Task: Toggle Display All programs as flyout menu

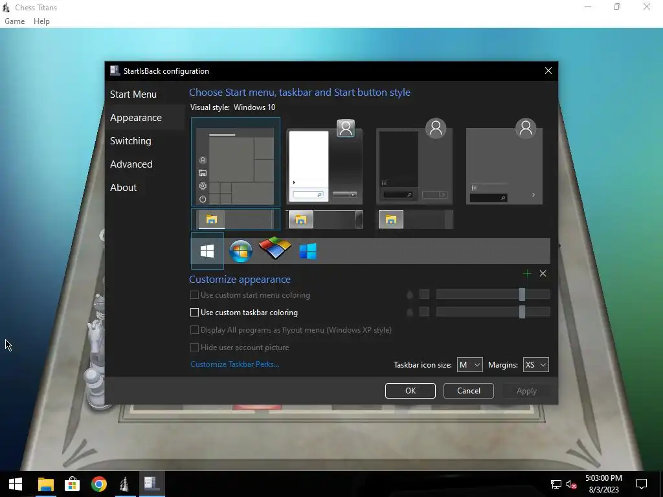Action: (194, 329)
